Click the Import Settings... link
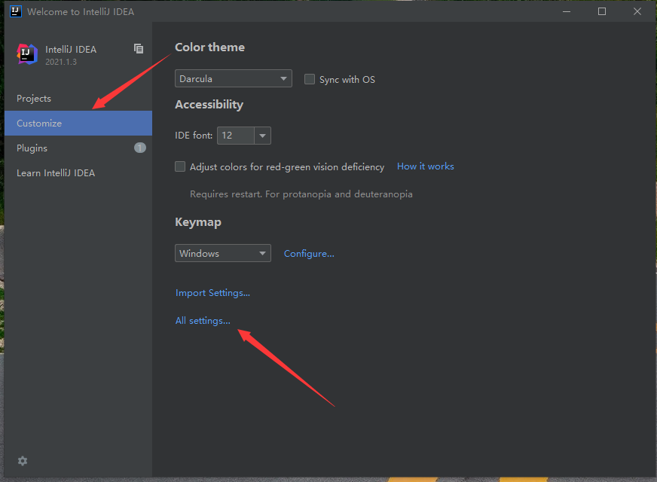This screenshot has width=657, height=482. pos(213,293)
